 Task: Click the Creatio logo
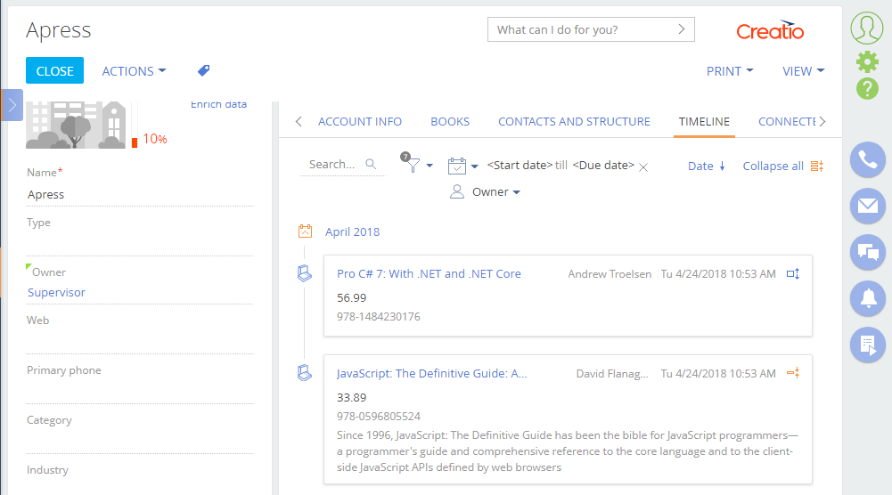click(770, 30)
